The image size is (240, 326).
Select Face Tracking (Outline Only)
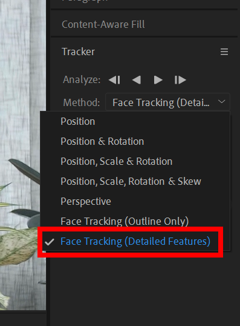pos(135,221)
